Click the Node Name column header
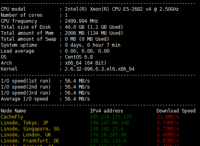Screen dimensions: 200x146 [14, 111]
